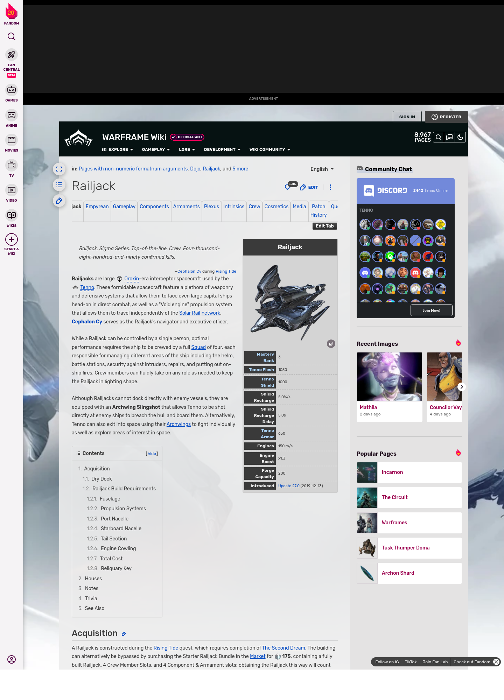
Task: Open Fan Central rocket icon
Action: coord(12,55)
